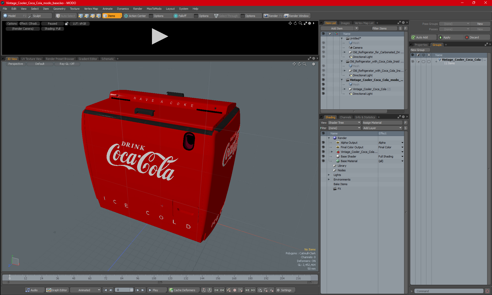Open Render Preset Browser tab
The height and width of the screenshot is (295, 492).
60,59
